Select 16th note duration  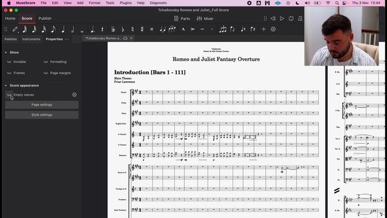point(44,30)
